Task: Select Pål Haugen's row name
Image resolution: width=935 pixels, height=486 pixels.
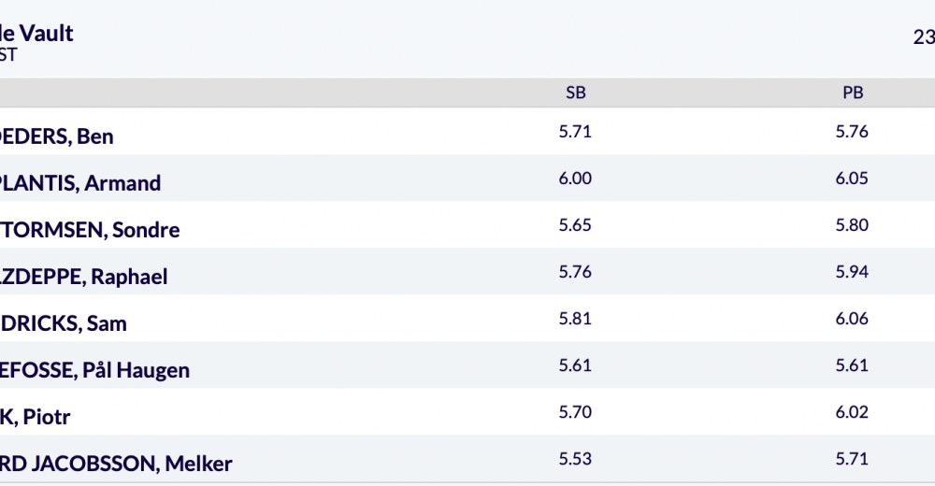Action: pos(94,370)
